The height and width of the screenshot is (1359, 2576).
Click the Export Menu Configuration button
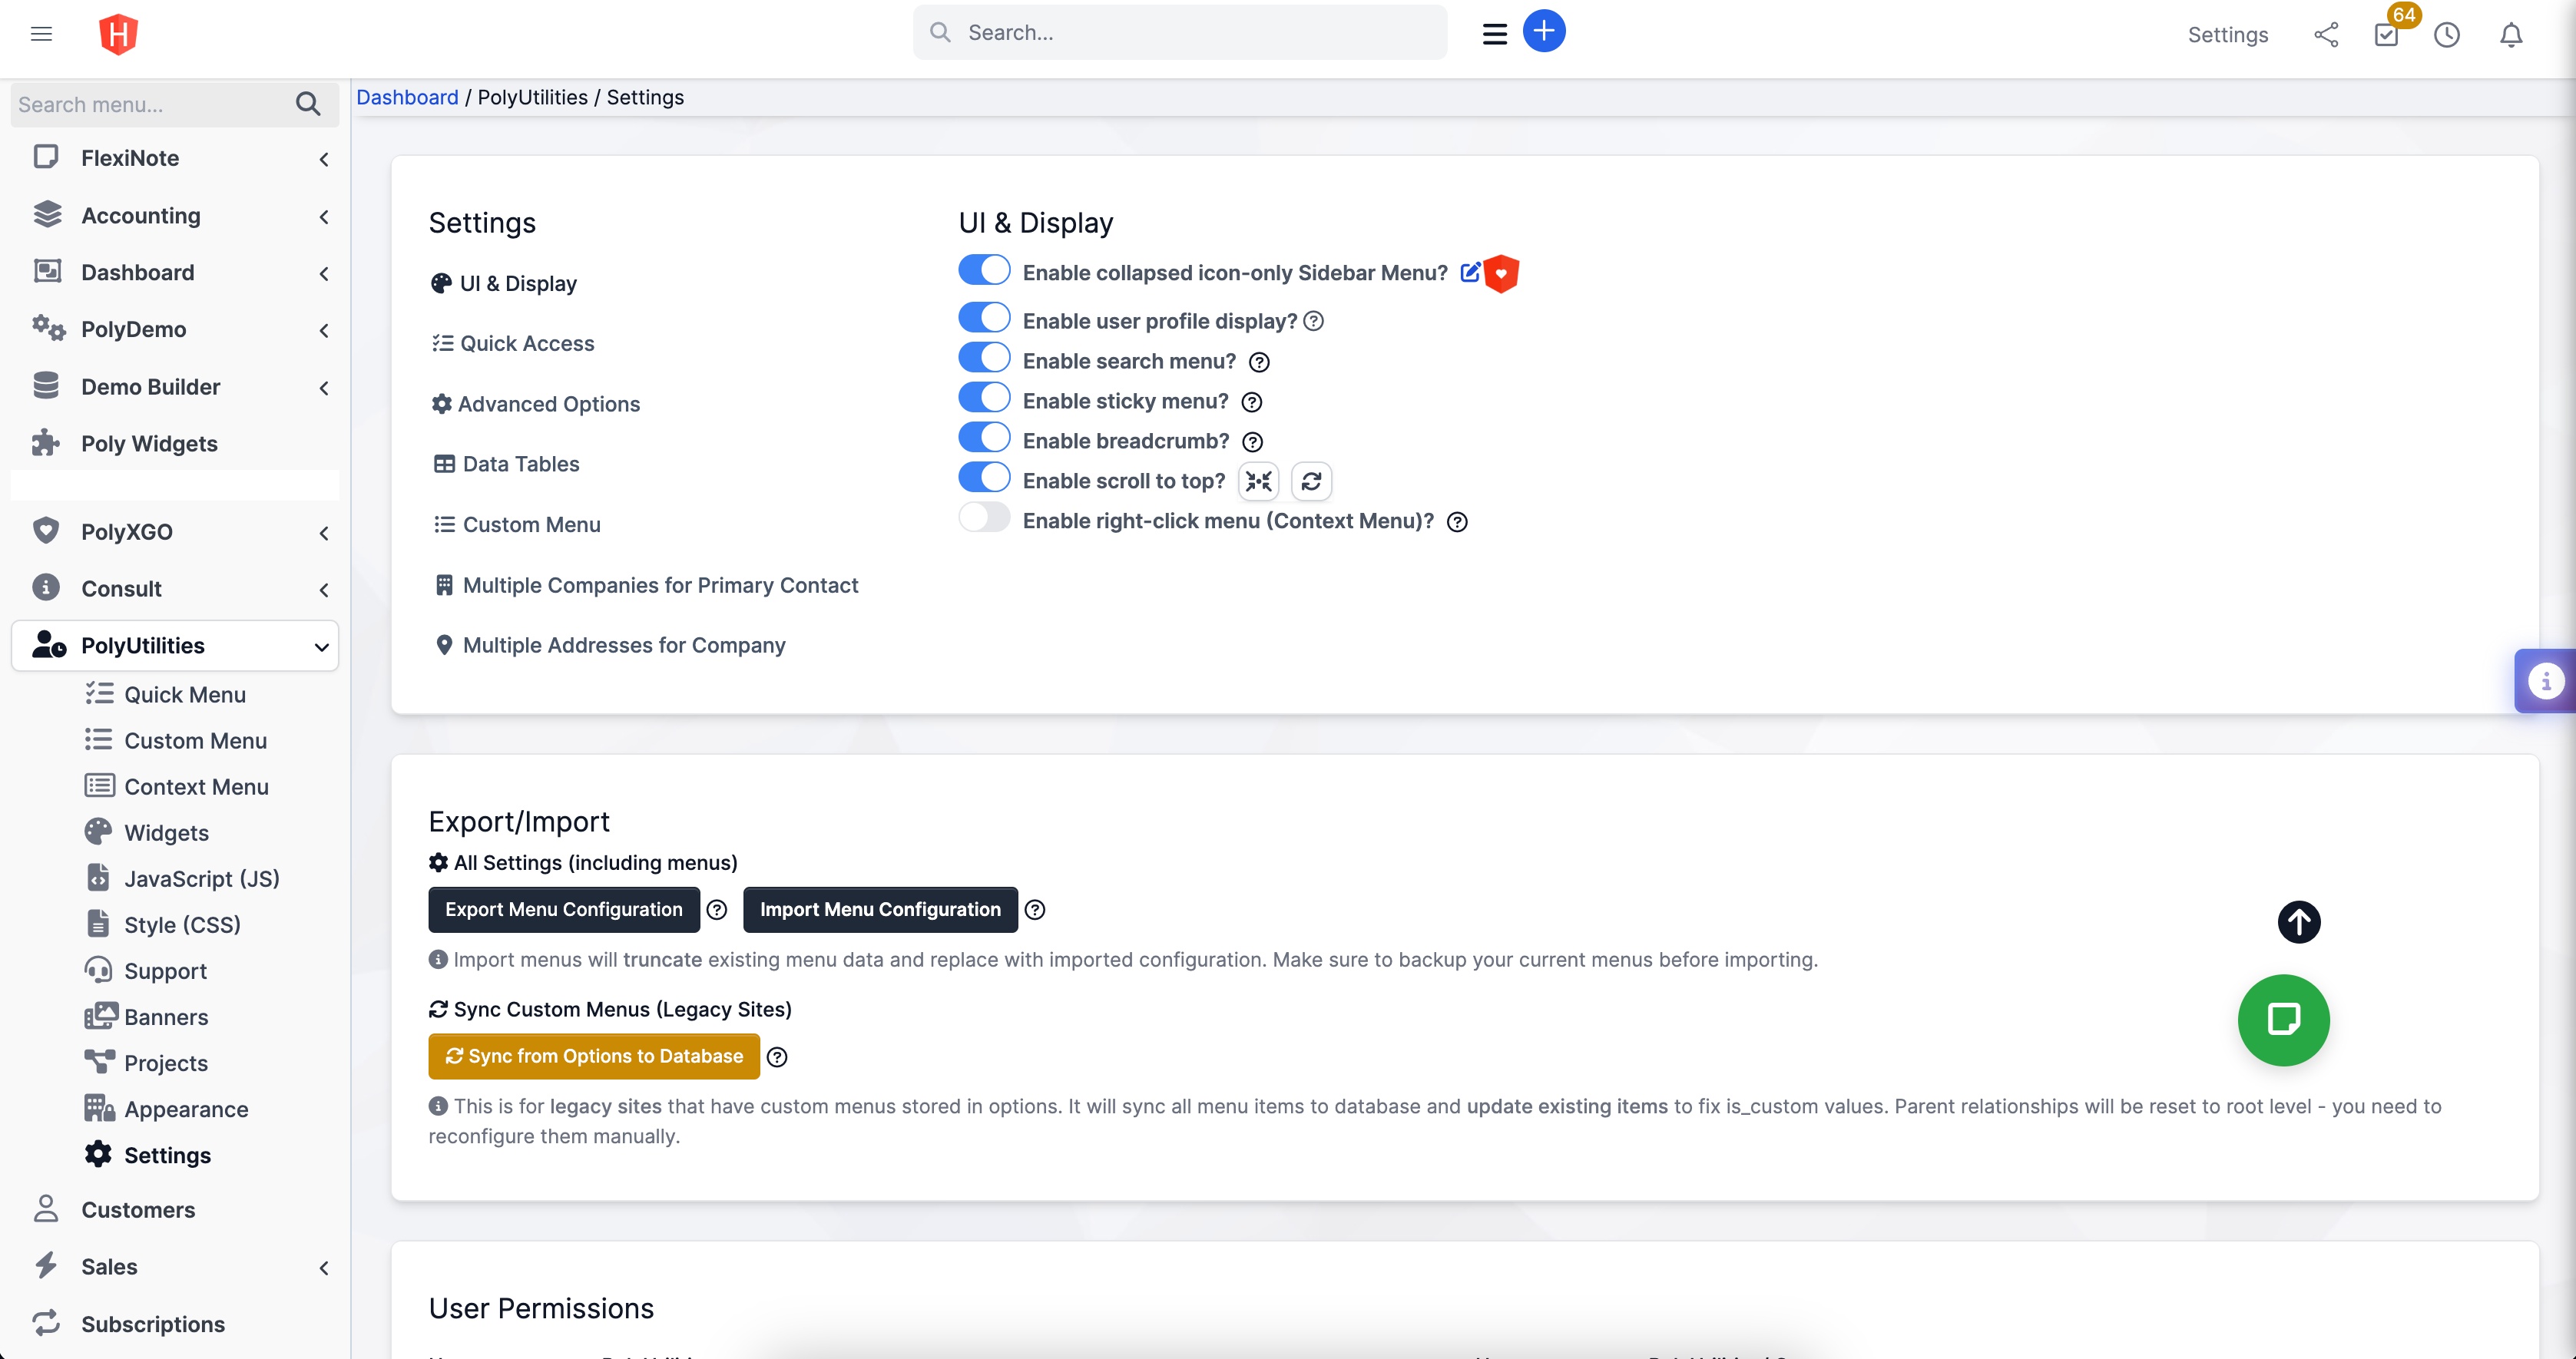tap(562, 909)
